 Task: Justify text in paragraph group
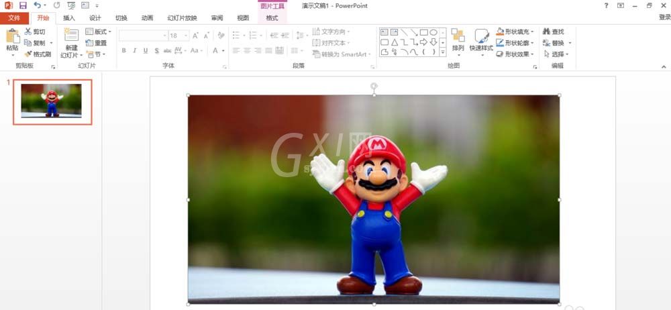click(x=268, y=50)
